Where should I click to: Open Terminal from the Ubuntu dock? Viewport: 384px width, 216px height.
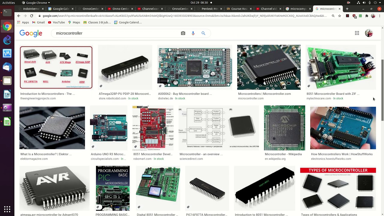pyautogui.click(x=7, y=12)
